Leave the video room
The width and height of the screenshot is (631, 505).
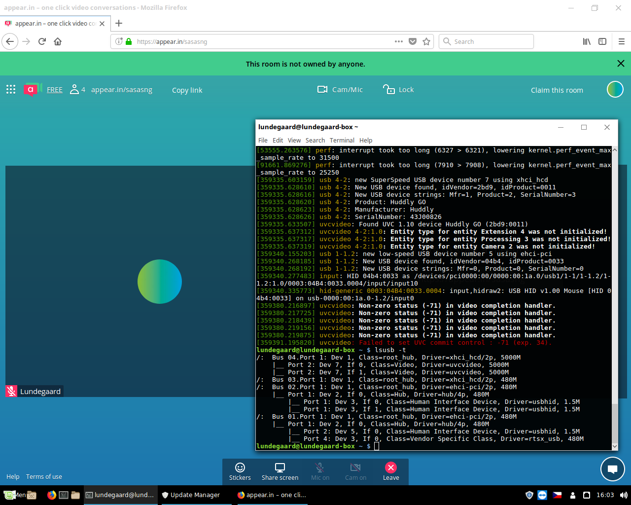coord(391,472)
